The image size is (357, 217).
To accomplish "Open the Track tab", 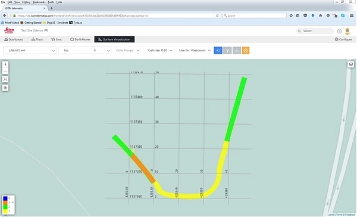I will [37, 39].
